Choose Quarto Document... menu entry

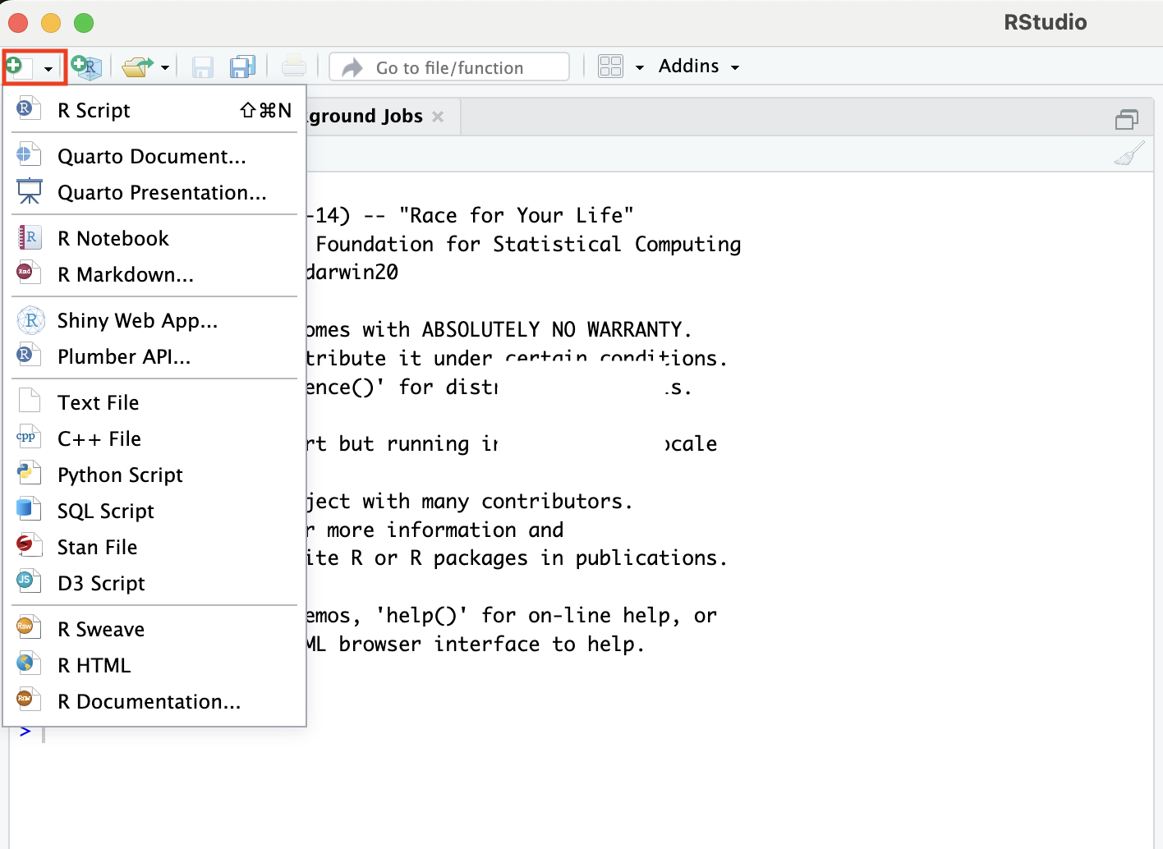pos(154,156)
